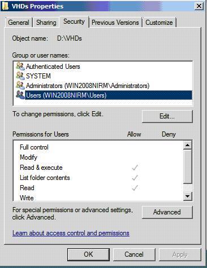Click the Edit... button
The image size is (207, 268).
point(167,116)
